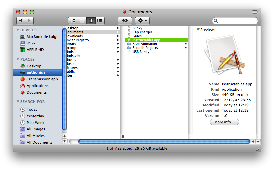Image resolution: width=274 pixels, height=170 pixels.
Task: Expand Scratch Projects folder arrow
Action: click(186, 48)
